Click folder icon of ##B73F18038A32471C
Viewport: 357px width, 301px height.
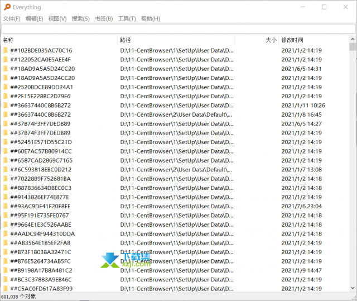tap(6, 252)
